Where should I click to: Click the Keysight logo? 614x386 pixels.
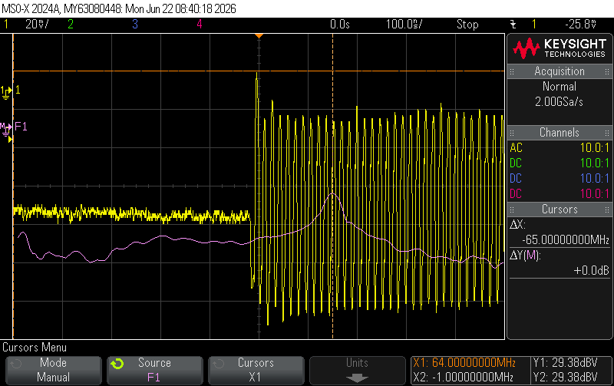pyautogui.click(x=560, y=48)
